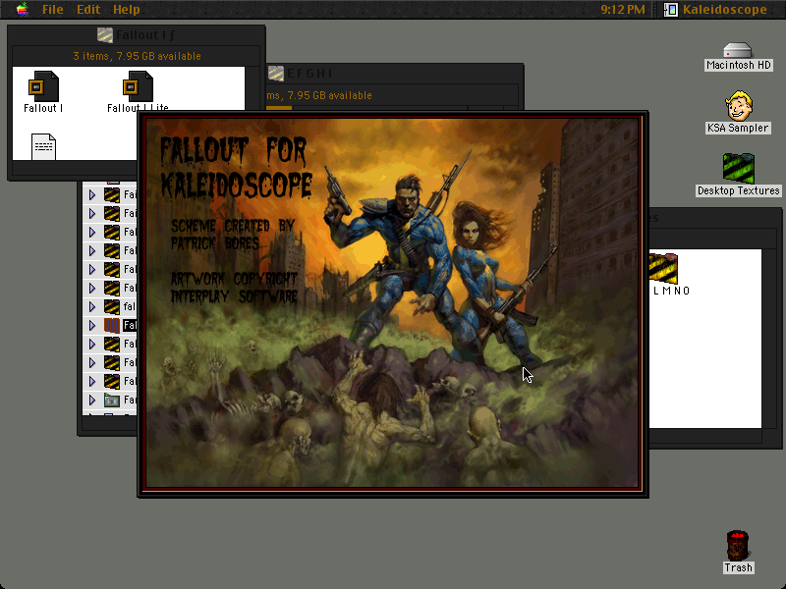786x589 pixels.
Task: Click the 9:12 PM menu bar clock
Action: (x=623, y=10)
